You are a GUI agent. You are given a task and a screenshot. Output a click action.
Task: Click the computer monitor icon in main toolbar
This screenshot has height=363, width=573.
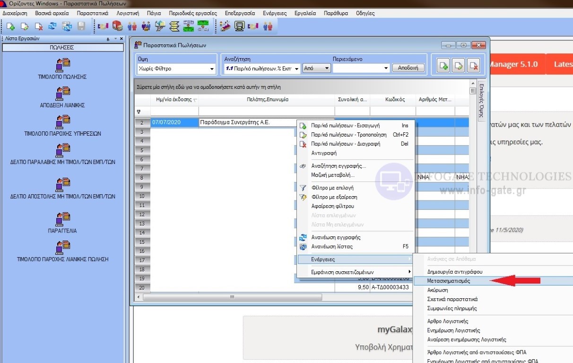(x=239, y=26)
